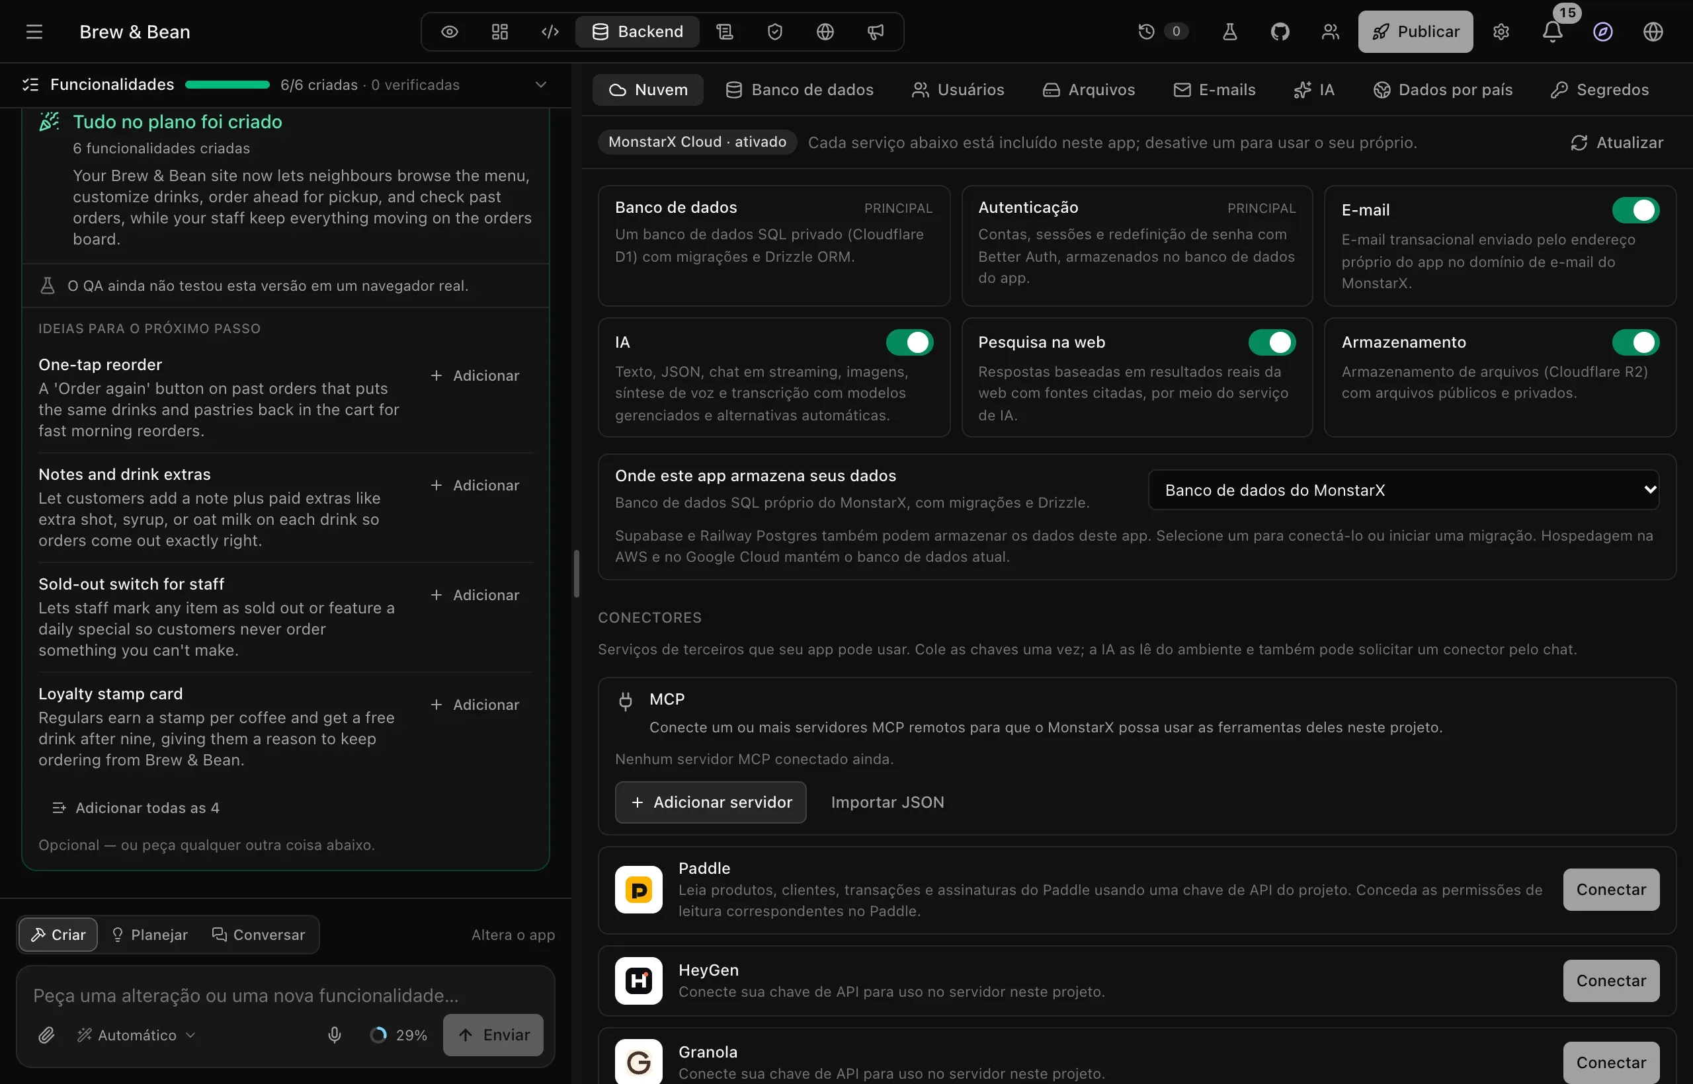This screenshot has width=1693, height=1084.
Task: Connect the HeyGen connector
Action: pos(1610,980)
